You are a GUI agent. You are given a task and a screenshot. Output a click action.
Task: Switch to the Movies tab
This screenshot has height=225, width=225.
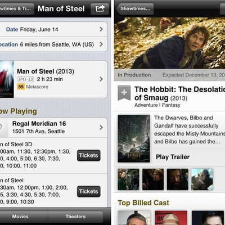coord(20,217)
